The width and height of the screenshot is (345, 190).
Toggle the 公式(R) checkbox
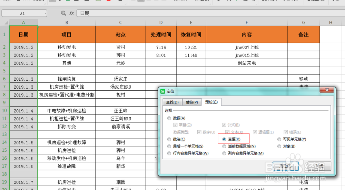[224, 125]
